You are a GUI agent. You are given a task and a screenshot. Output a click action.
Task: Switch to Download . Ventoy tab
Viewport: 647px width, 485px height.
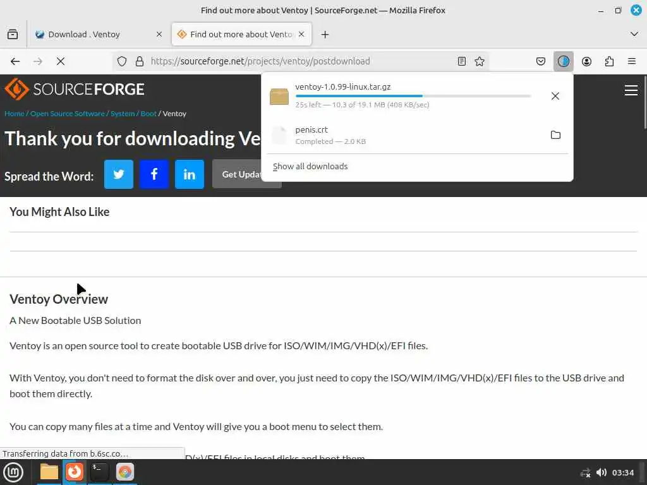point(99,34)
